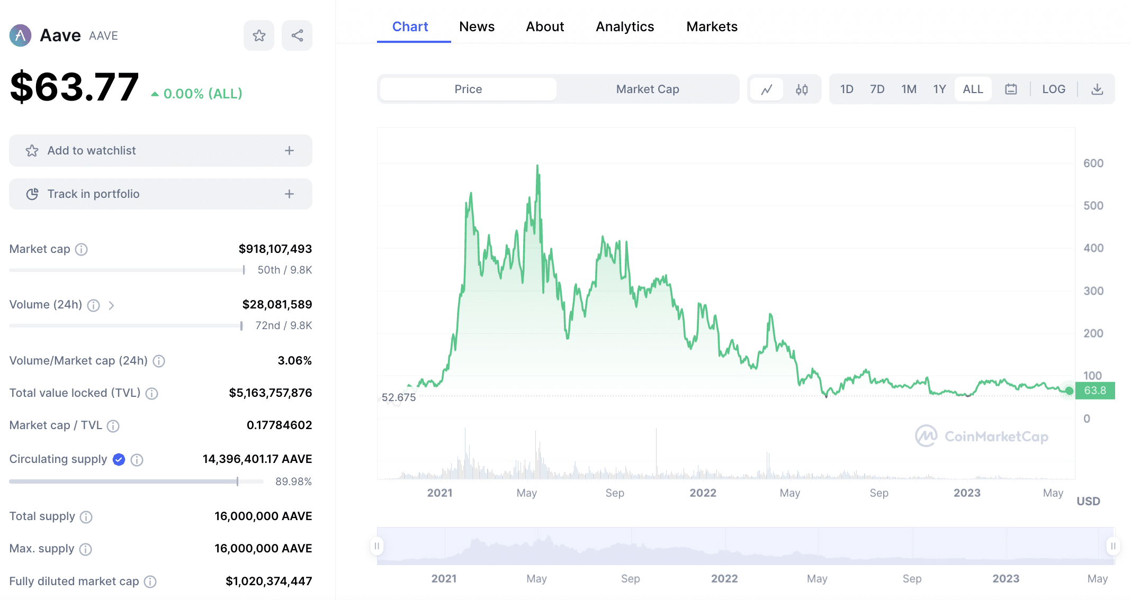
Task: Click the 50th / 9.8K rank text
Action: pos(285,270)
